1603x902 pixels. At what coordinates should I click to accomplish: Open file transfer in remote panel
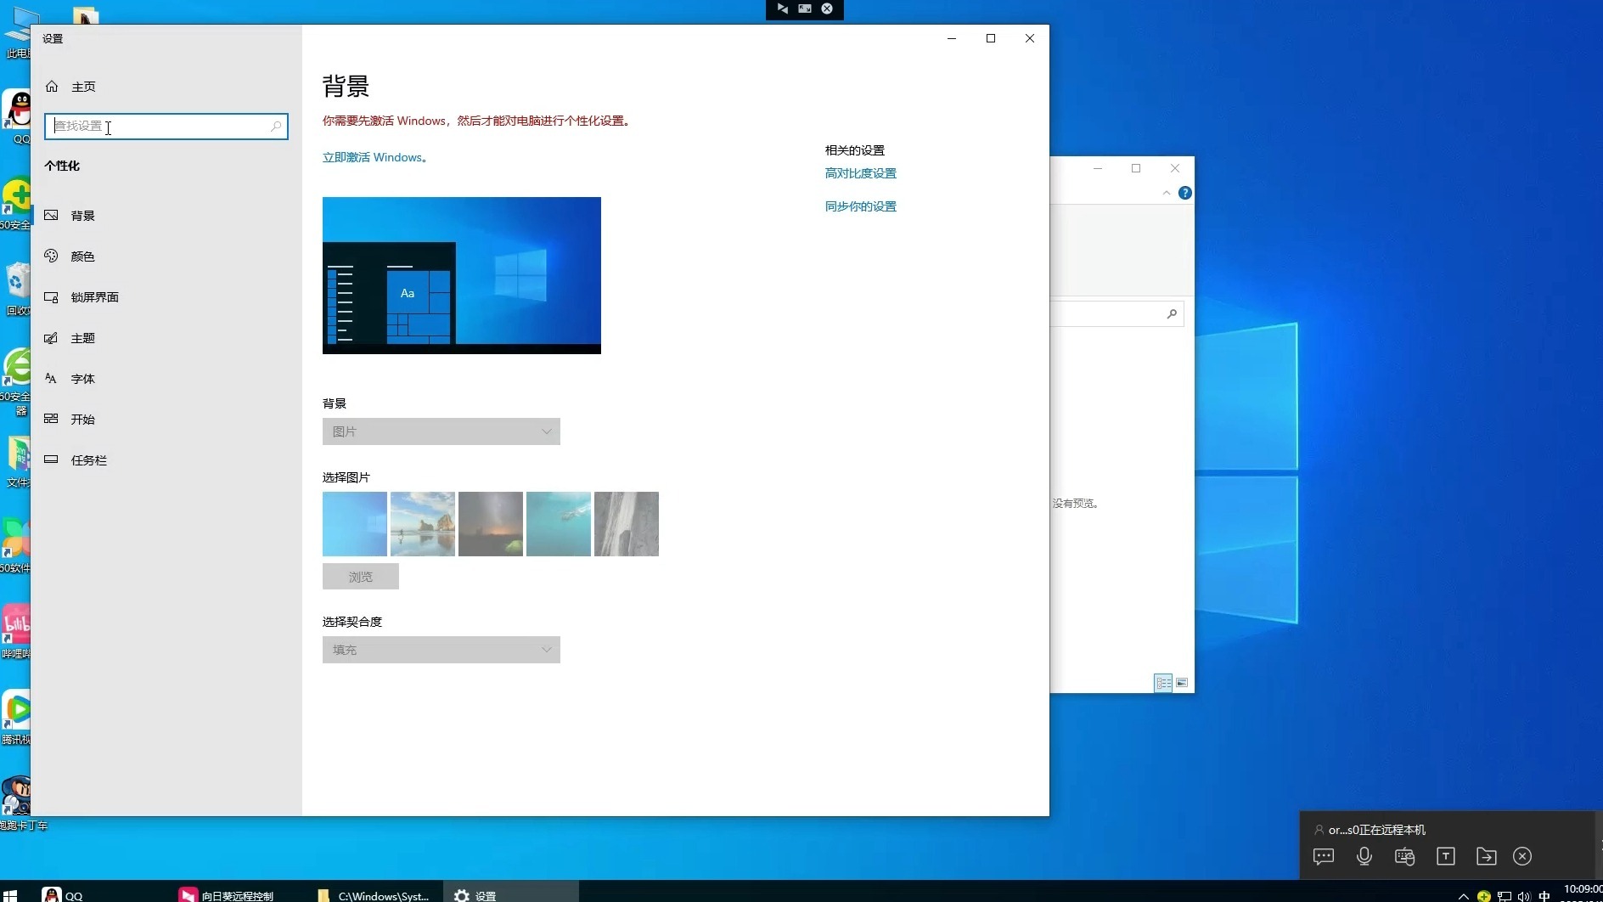(x=1487, y=856)
